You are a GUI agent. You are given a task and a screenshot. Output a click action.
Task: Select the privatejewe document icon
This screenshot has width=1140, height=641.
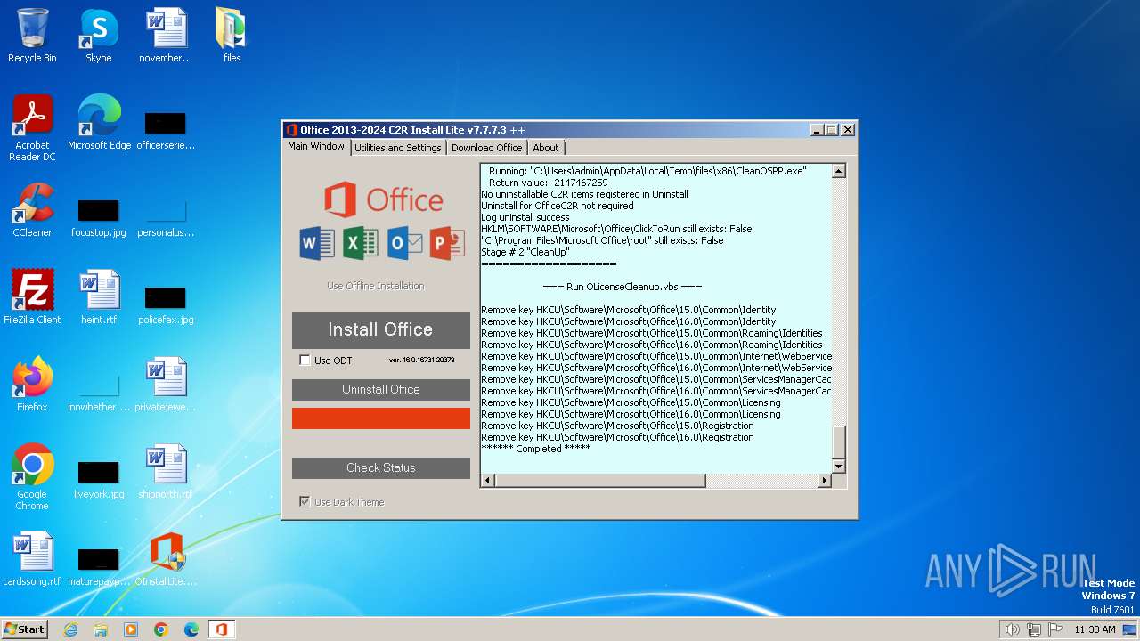[166, 385]
